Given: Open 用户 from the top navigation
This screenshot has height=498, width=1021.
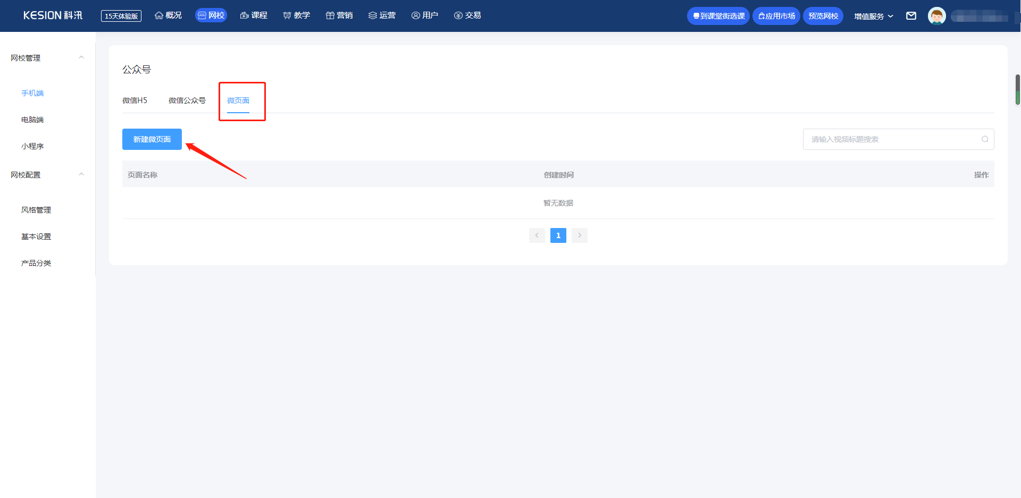Looking at the screenshot, I should [425, 15].
